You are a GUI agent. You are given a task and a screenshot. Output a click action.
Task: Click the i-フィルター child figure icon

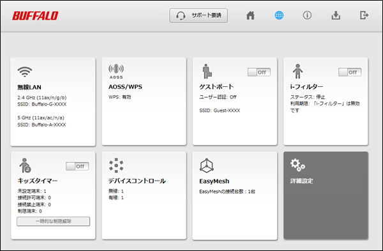pyautogui.click(x=297, y=71)
